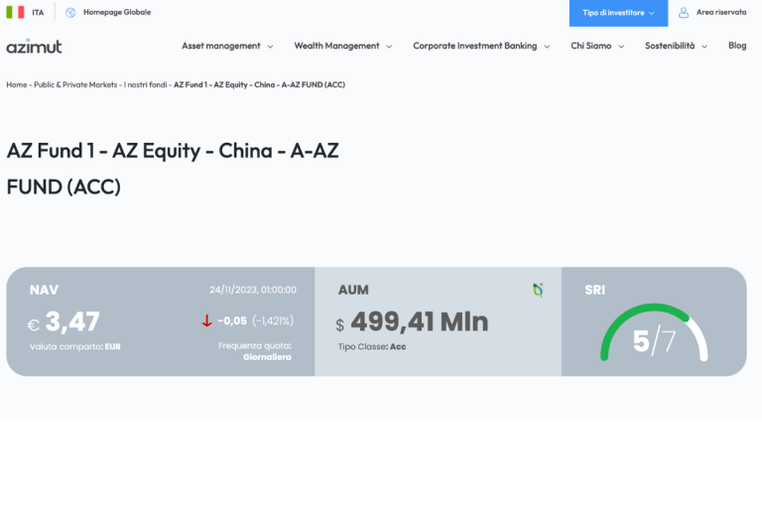762x508 pixels.
Task: Click the SRI card title
Action: [x=595, y=290]
